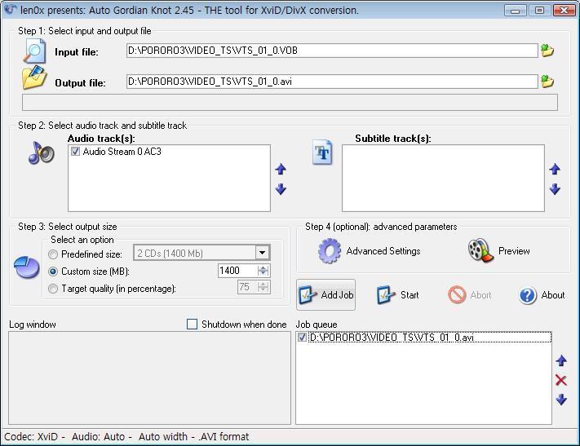
Task: Click into the Output file path field
Action: pos(332,82)
